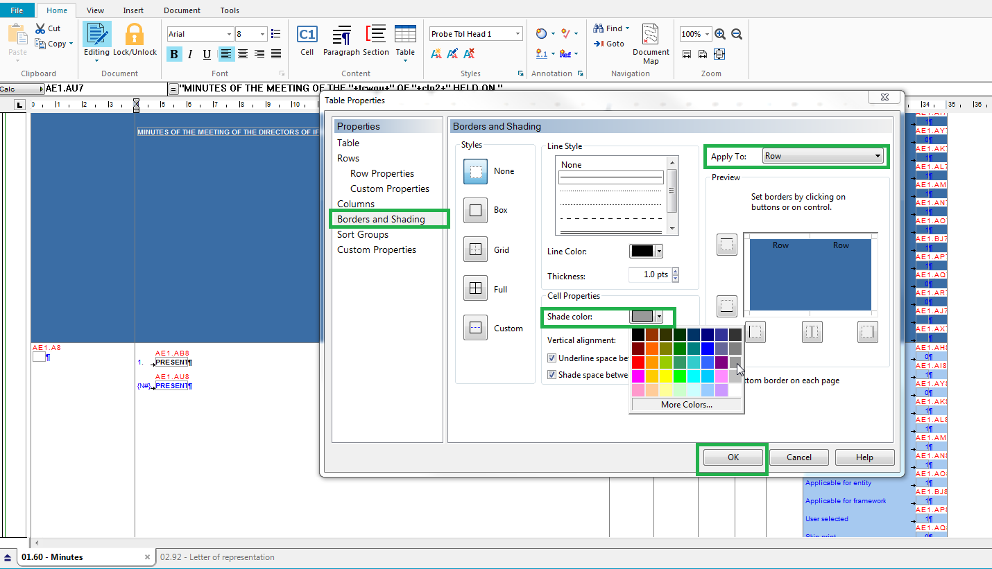This screenshot has width=992, height=569.
Task: Open the 02.92 Letter of representation tab
Action: pos(217,557)
